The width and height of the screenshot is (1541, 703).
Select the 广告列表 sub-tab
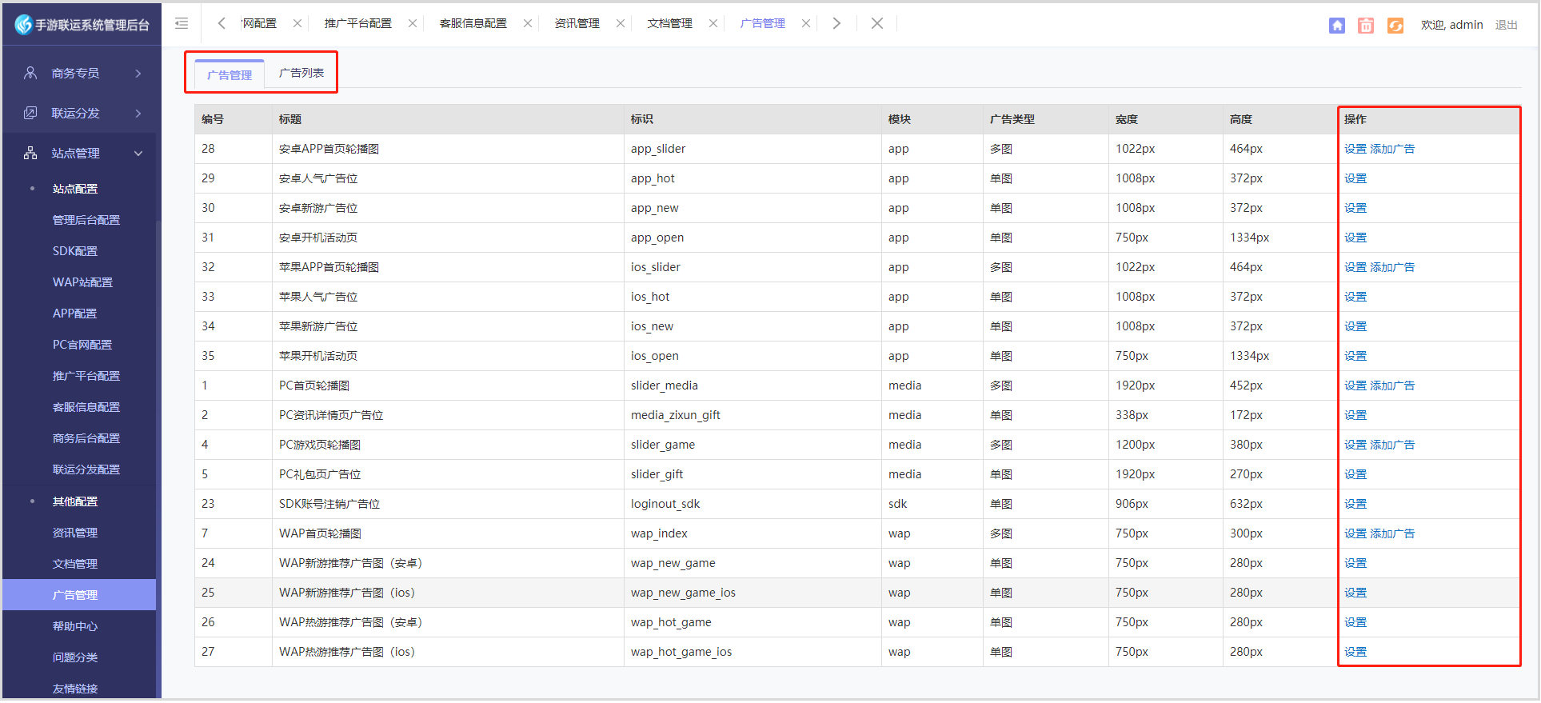301,73
